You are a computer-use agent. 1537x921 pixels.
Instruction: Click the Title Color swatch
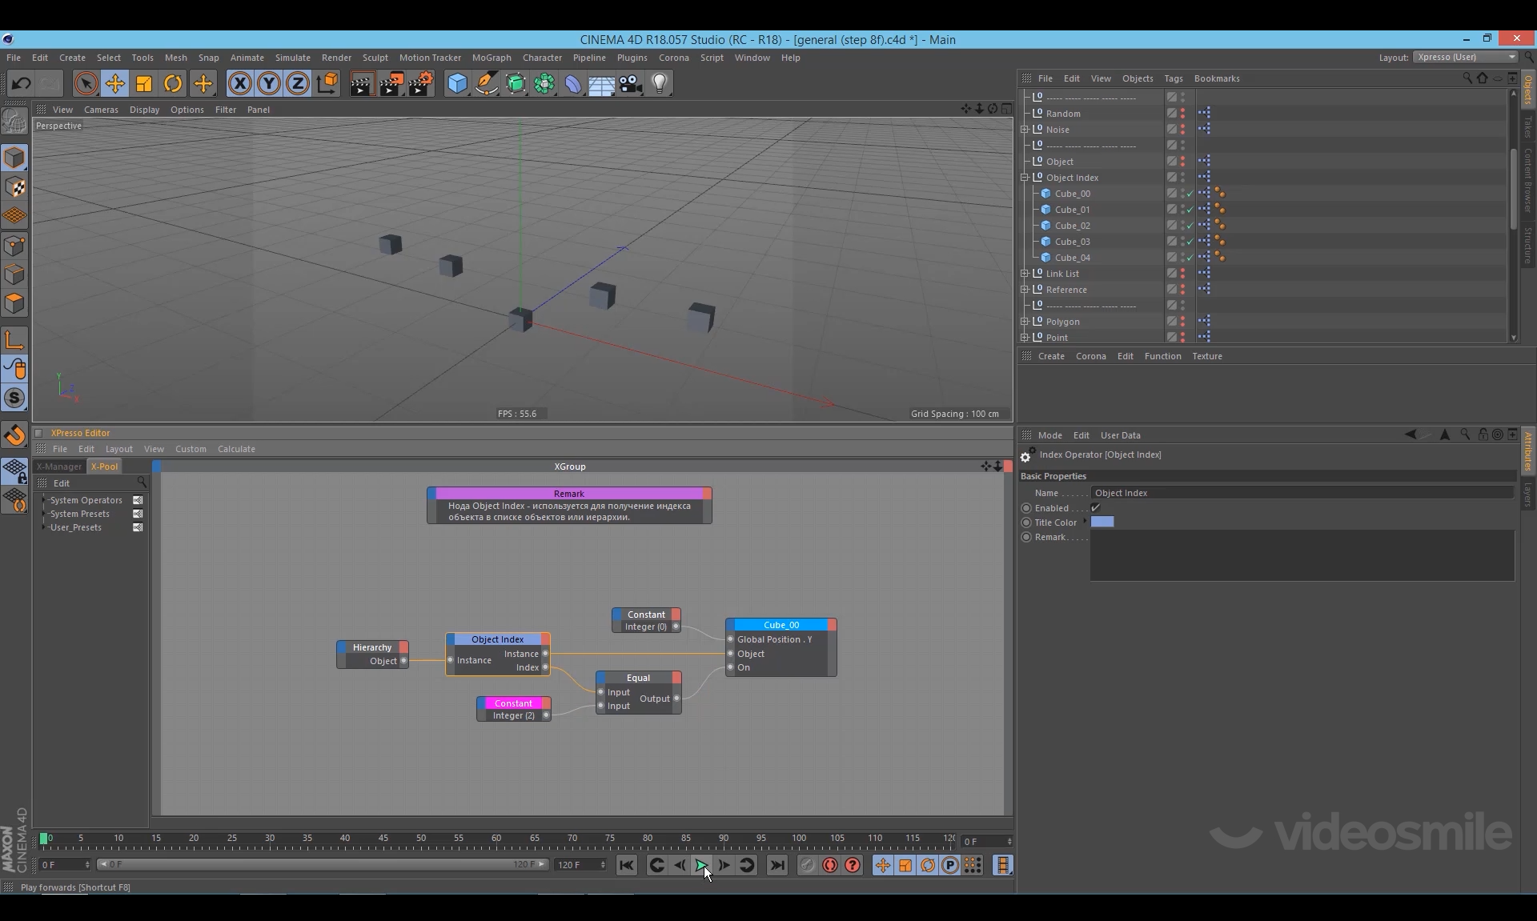[x=1102, y=522]
